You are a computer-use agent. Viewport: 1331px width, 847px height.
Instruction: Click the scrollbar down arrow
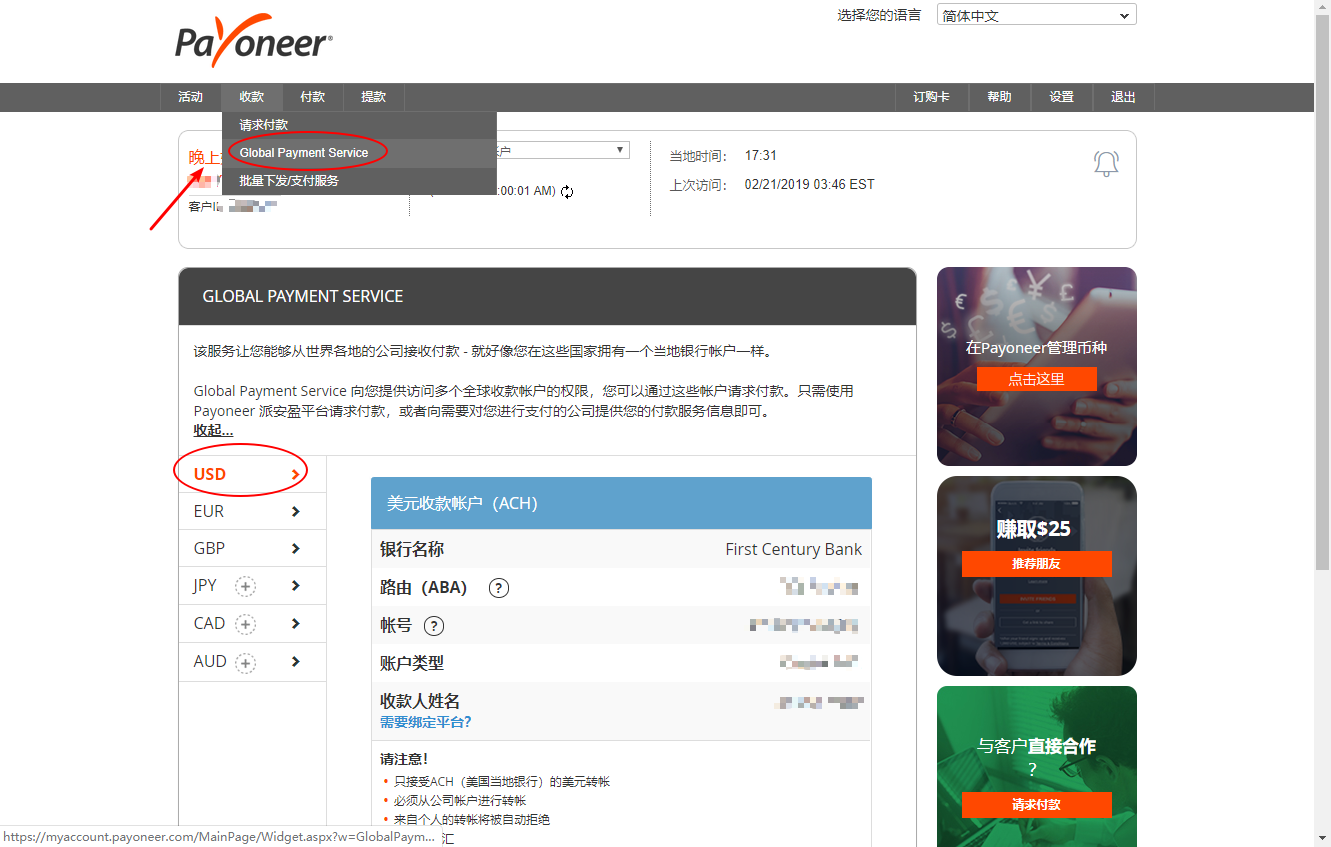tap(1322, 838)
